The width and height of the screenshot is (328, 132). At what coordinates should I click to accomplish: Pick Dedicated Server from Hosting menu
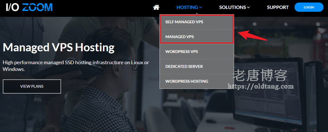tap(184, 66)
